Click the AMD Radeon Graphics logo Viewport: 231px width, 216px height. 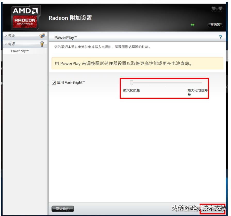coord(25,17)
